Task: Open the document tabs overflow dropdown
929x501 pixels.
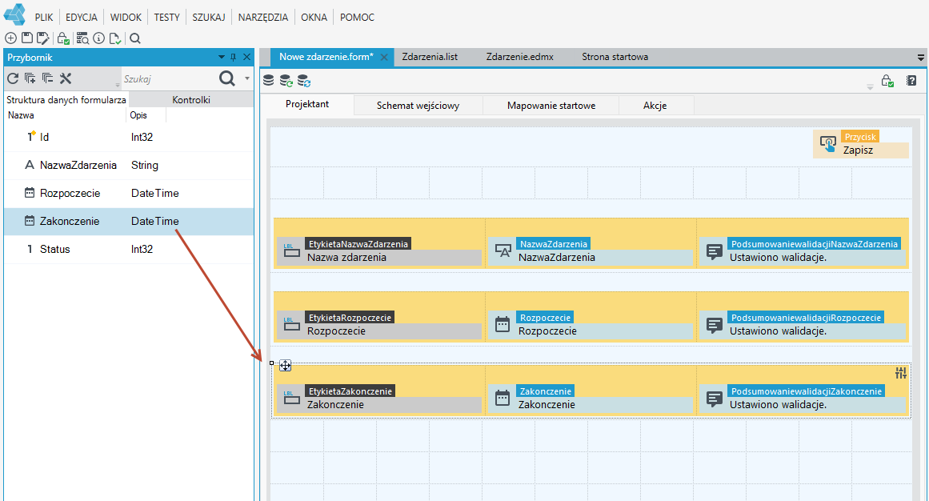Action: pos(921,58)
